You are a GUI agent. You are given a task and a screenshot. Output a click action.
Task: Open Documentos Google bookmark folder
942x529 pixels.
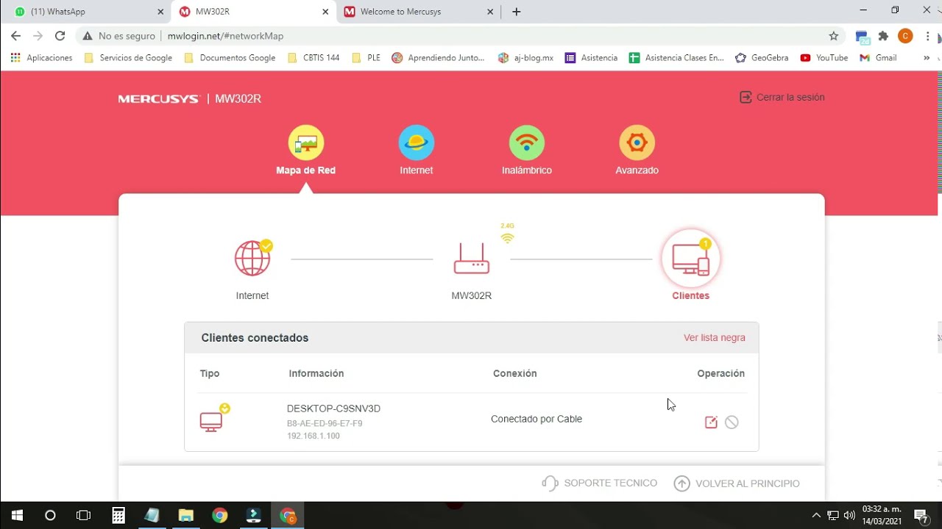pos(230,58)
